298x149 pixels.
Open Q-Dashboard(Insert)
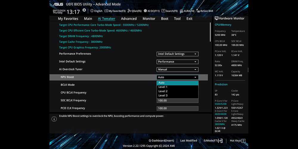click(x=161, y=141)
